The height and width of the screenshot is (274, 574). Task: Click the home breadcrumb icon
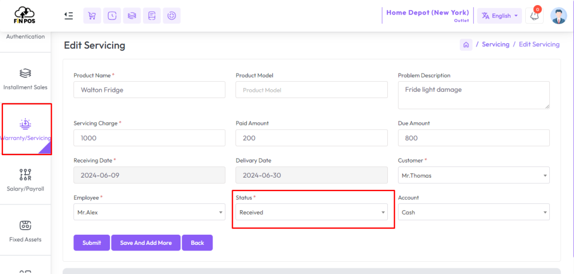[466, 45]
